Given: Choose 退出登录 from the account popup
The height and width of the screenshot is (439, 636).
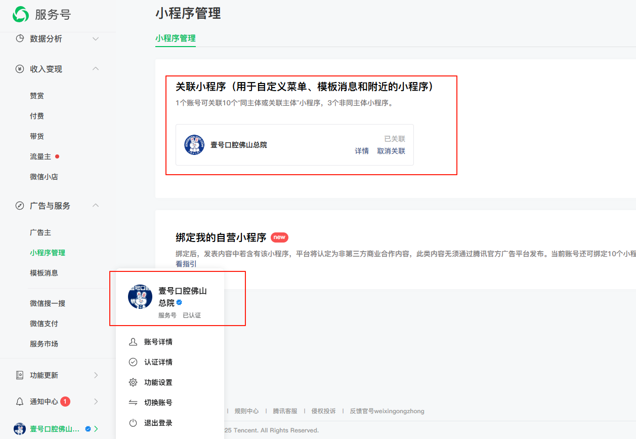Looking at the screenshot, I should click(158, 423).
